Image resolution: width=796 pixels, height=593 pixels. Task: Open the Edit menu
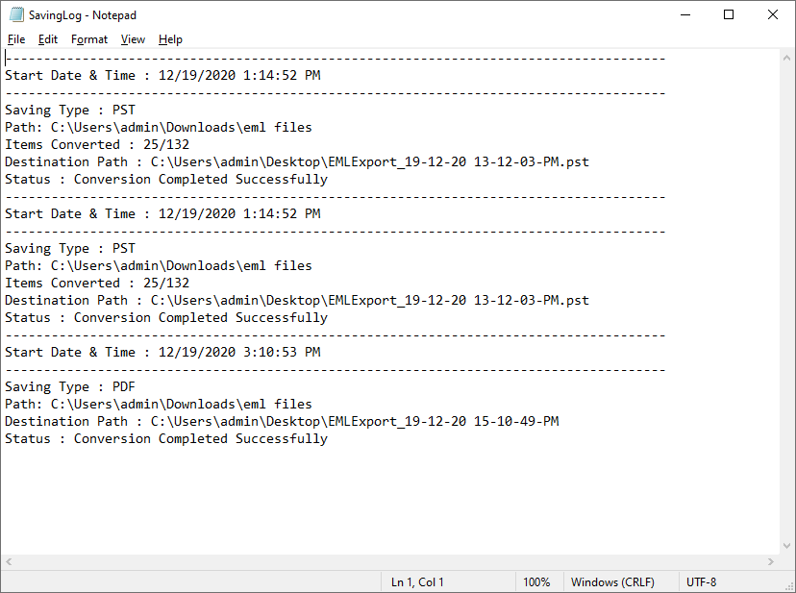coord(48,39)
